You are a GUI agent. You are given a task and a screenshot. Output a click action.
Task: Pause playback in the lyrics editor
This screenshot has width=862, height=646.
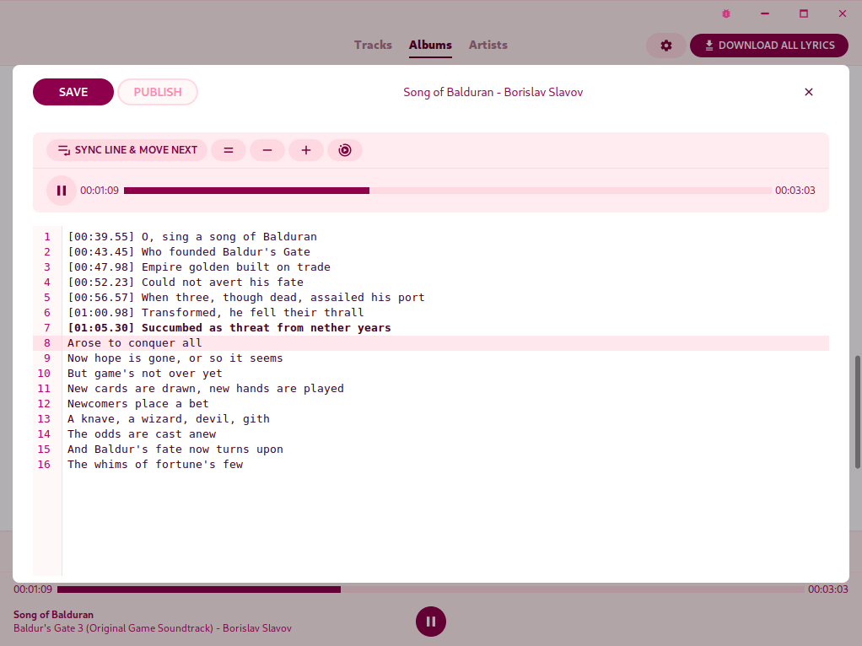pyautogui.click(x=61, y=191)
